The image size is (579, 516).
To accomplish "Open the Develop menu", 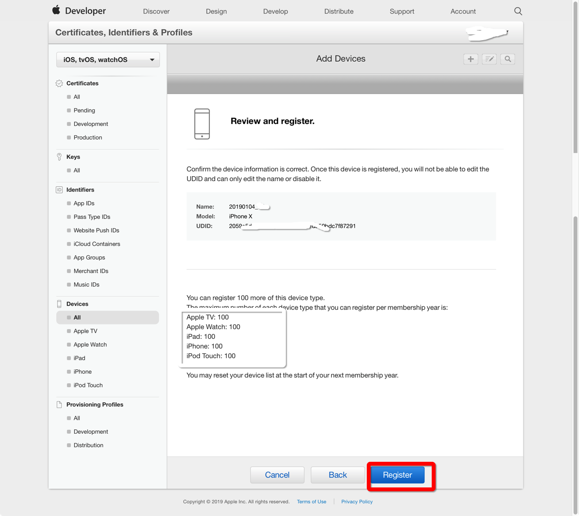I will [276, 12].
